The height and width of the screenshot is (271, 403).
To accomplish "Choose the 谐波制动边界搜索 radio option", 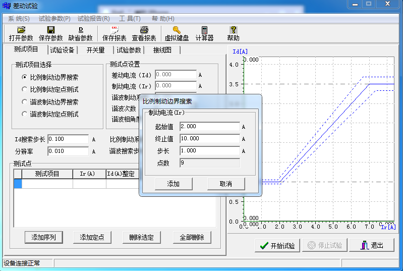I will (24, 102).
